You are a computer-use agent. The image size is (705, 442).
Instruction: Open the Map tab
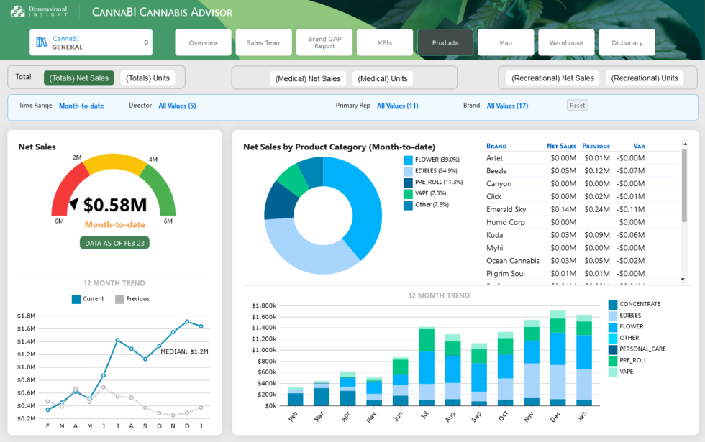506,42
